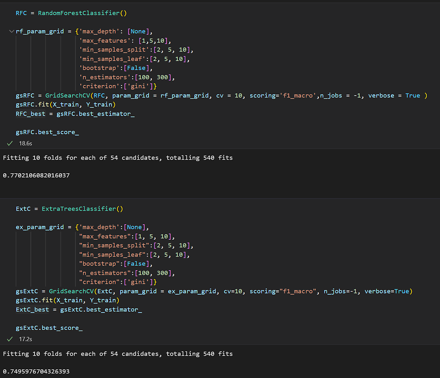Screen dimensions: 440x378
Task: Click the green success checkmark beside 18.6s
Action: [x=10, y=143]
